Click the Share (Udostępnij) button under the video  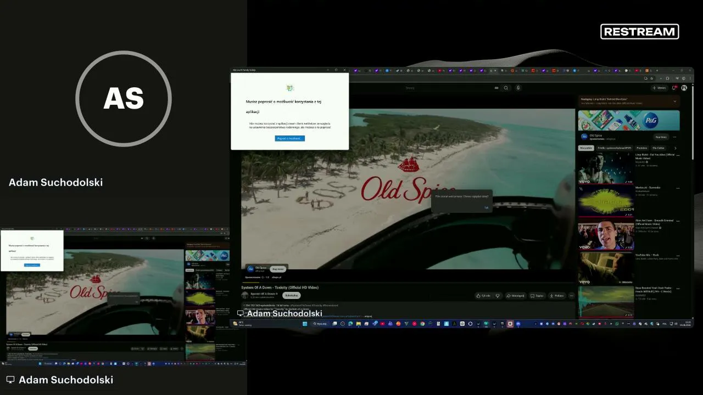pyautogui.click(x=515, y=296)
